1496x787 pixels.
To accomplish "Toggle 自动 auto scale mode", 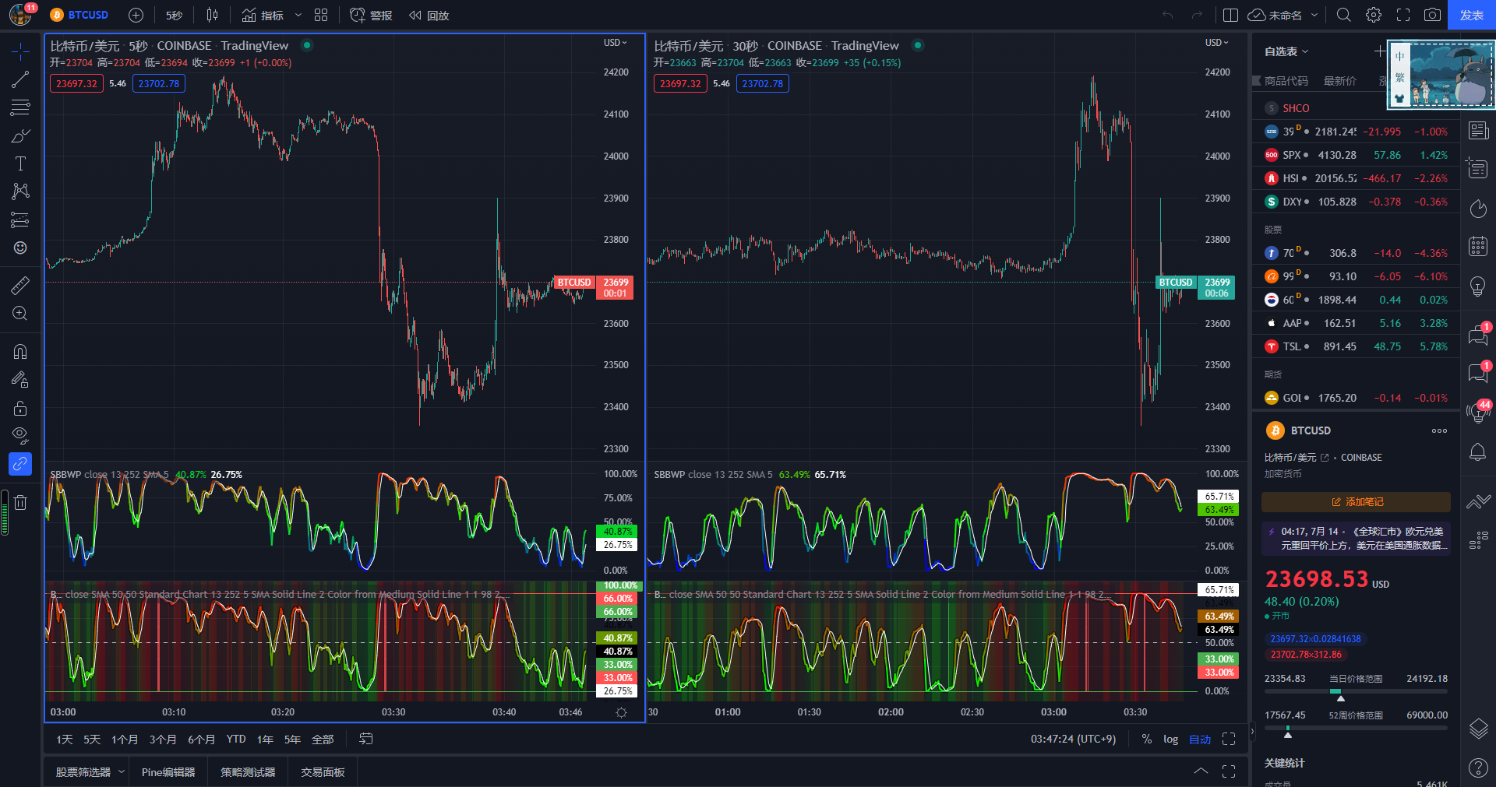I will click(x=1200, y=739).
